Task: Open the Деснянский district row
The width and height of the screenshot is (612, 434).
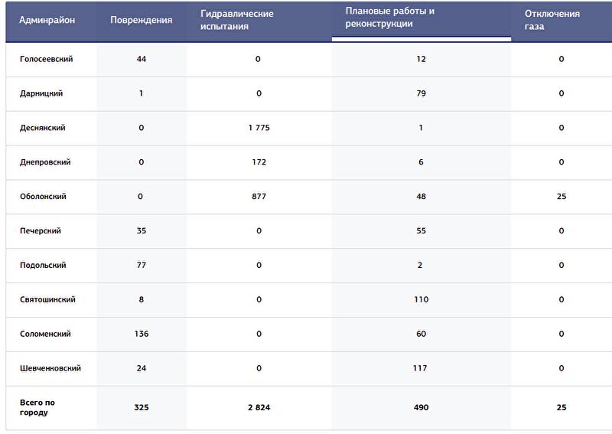Action: click(x=43, y=128)
